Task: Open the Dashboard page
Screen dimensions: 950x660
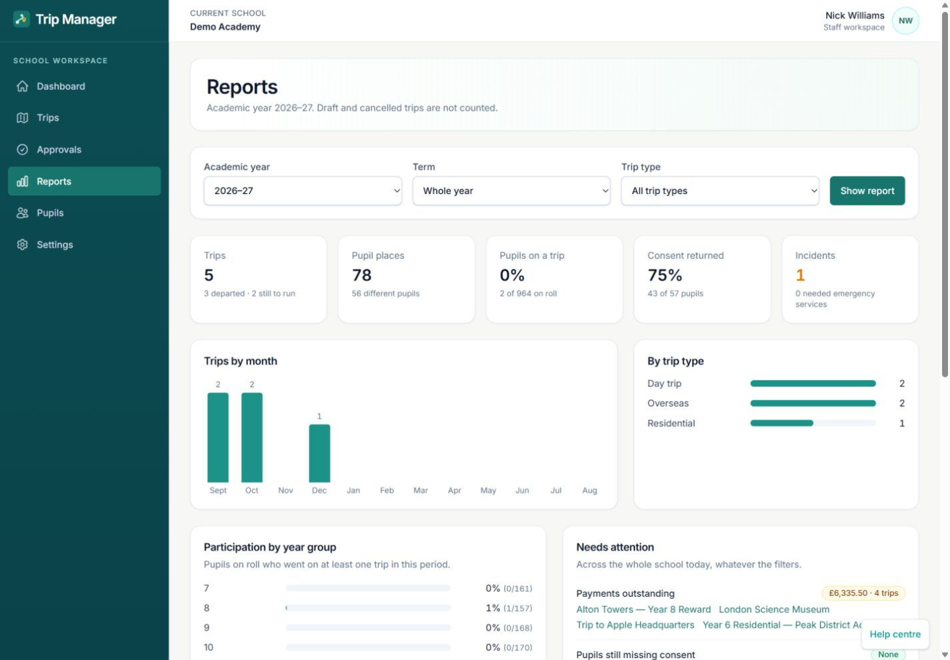Action: (x=85, y=86)
